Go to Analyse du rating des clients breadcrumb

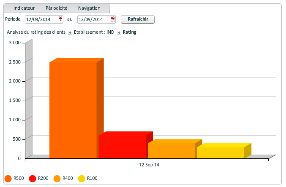36,32
